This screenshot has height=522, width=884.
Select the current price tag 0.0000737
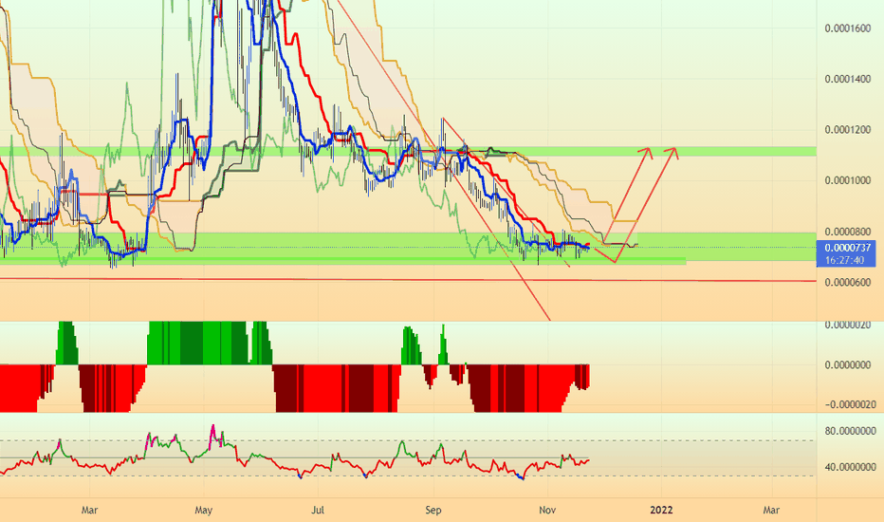[x=847, y=248]
